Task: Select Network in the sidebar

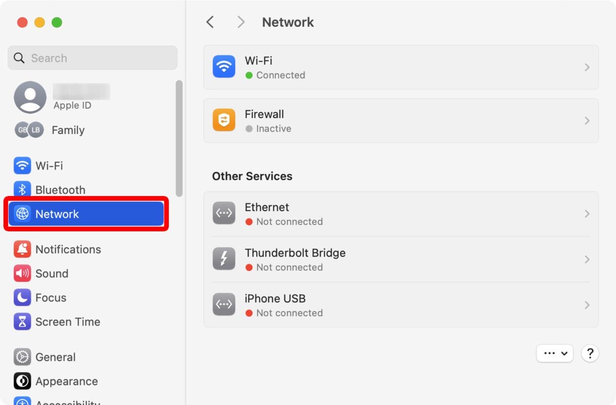Action: [86, 214]
